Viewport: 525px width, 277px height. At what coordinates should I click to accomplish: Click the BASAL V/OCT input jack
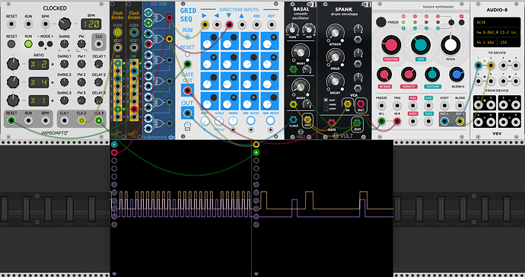point(293,119)
